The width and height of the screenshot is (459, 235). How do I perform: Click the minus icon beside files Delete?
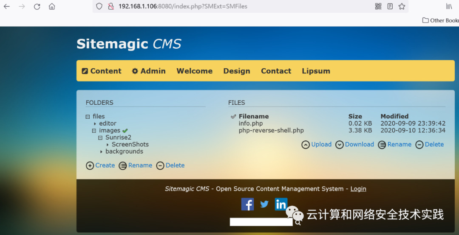[x=419, y=145]
